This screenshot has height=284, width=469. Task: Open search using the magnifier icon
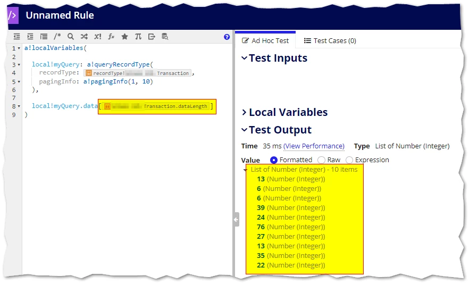(x=71, y=37)
